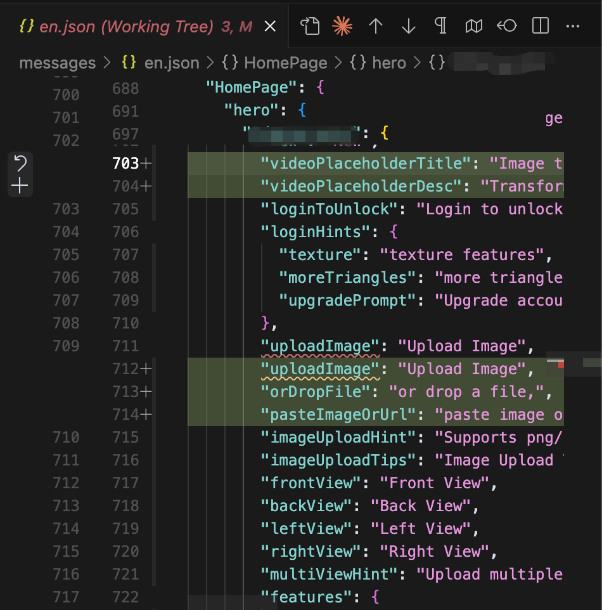
Task: Click added line number 713 in the gutter
Action: [125, 391]
